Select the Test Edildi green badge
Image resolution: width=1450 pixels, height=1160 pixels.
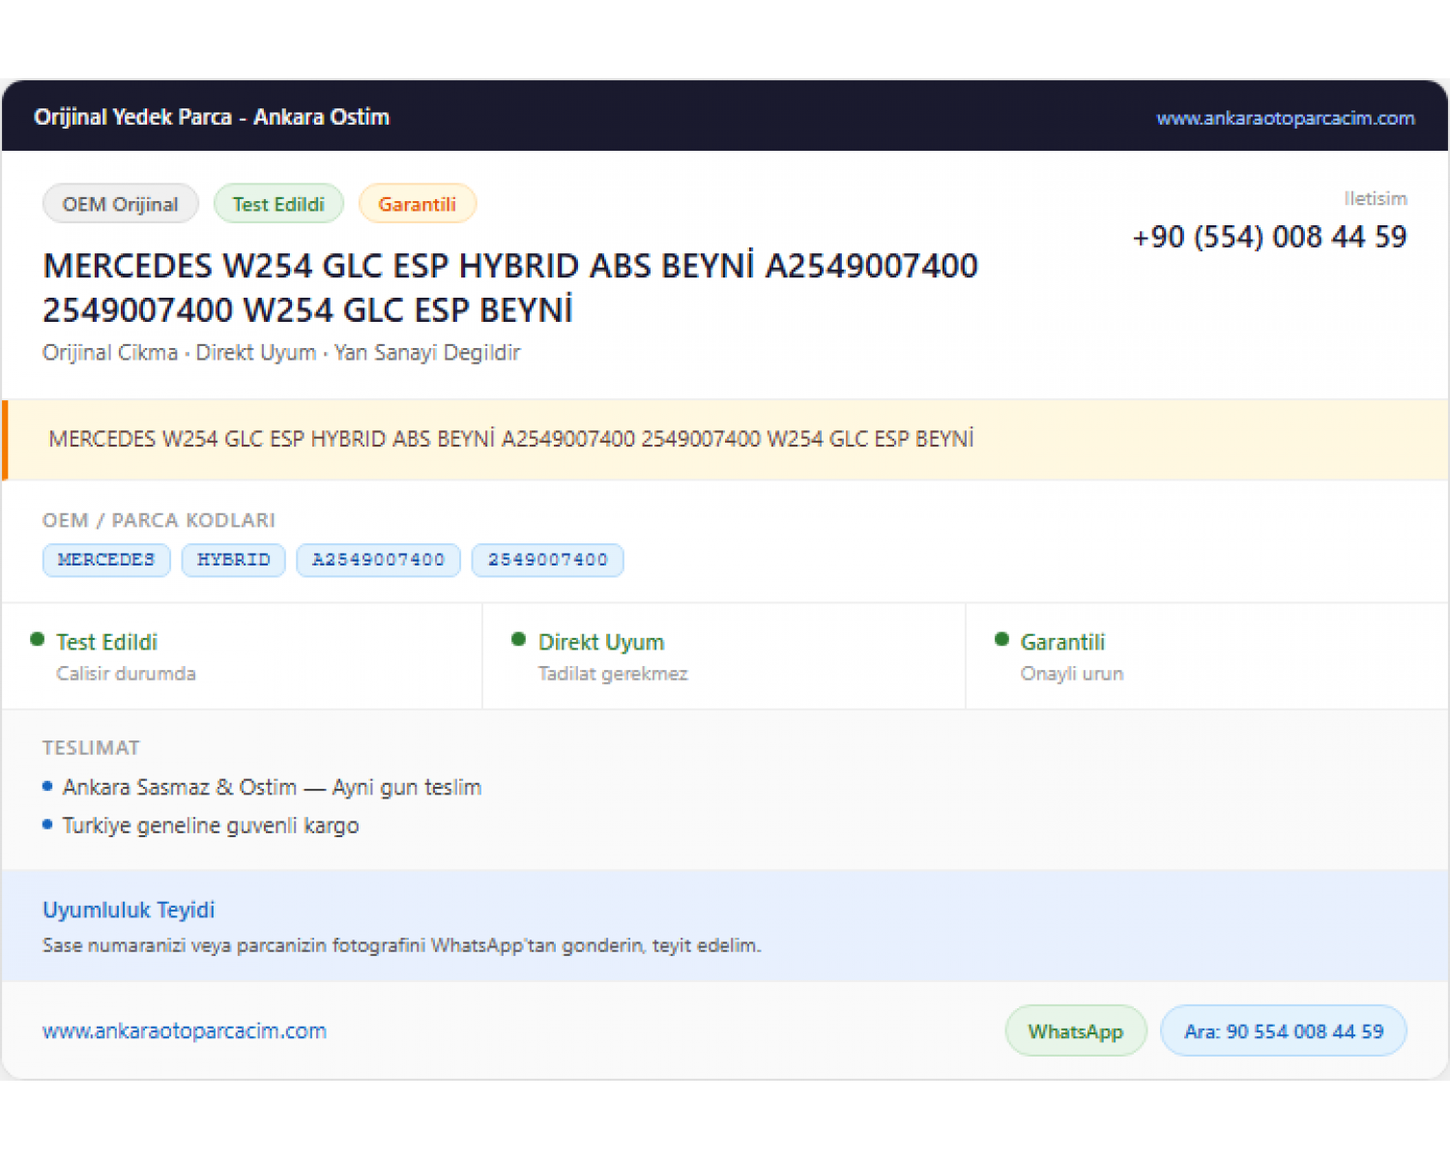(x=278, y=204)
